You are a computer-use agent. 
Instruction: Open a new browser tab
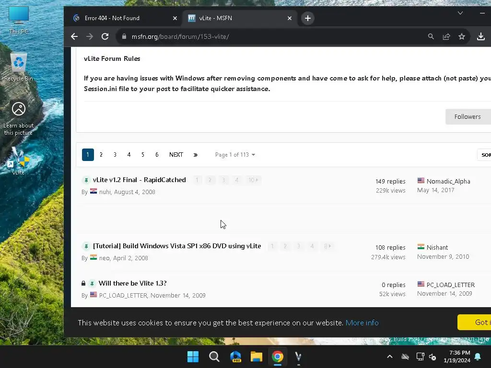[x=308, y=18]
